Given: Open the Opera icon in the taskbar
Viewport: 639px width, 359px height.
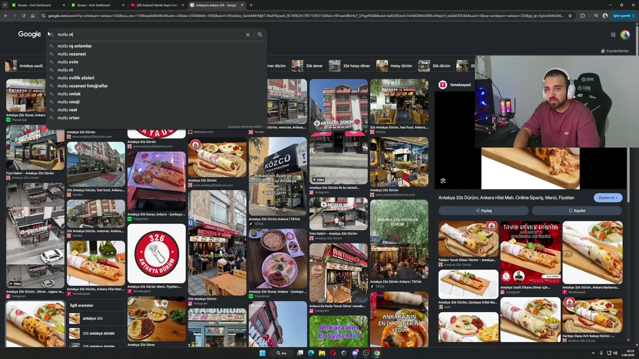Looking at the screenshot, I should click(333, 353).
